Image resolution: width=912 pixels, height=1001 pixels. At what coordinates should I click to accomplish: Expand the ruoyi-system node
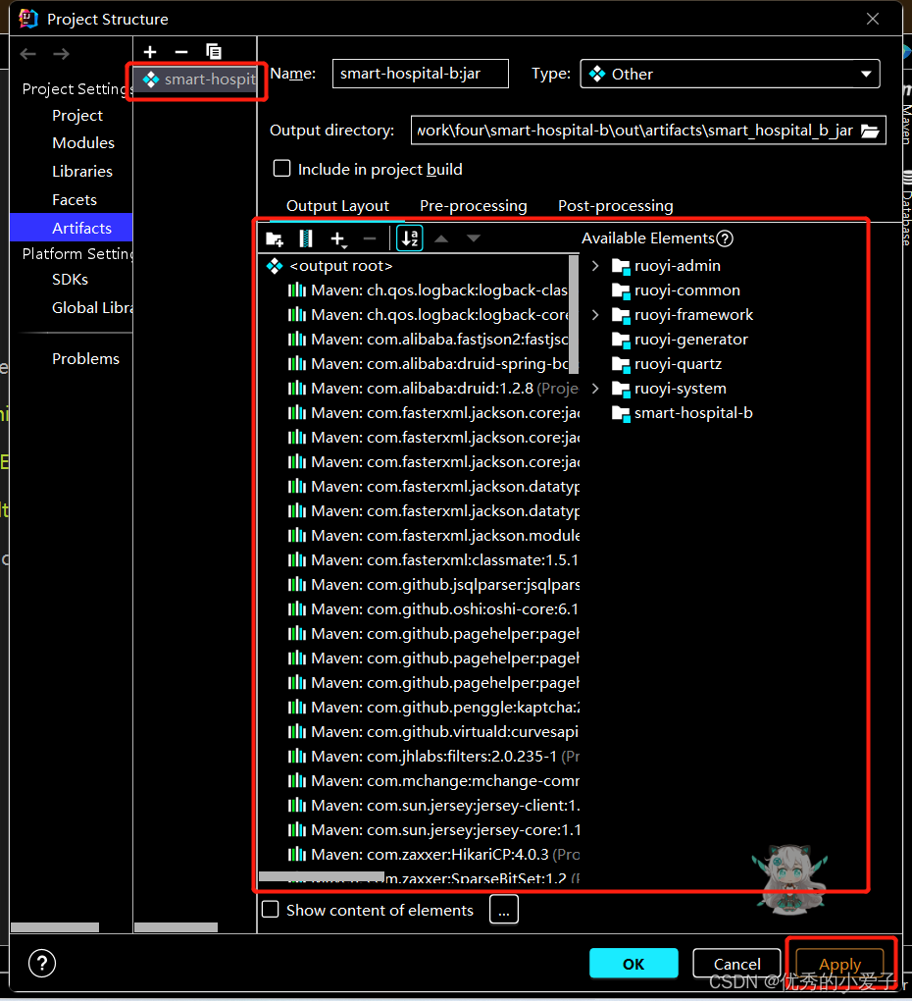click(x=595, y=389)
